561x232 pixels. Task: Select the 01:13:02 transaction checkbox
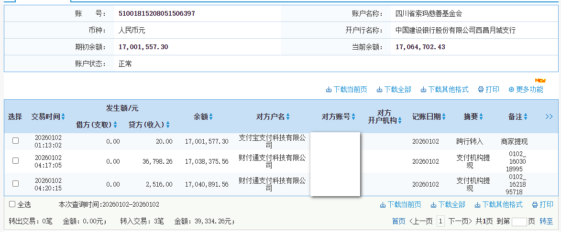coord(15,141)
